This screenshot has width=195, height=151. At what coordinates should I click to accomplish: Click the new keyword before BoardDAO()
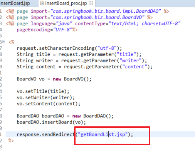(x=77, y=116)
